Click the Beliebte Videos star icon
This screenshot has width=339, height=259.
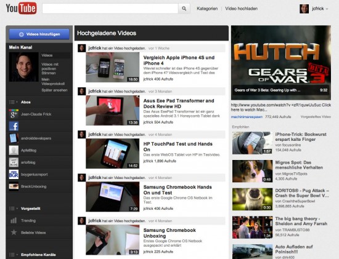tap(14, 233)
